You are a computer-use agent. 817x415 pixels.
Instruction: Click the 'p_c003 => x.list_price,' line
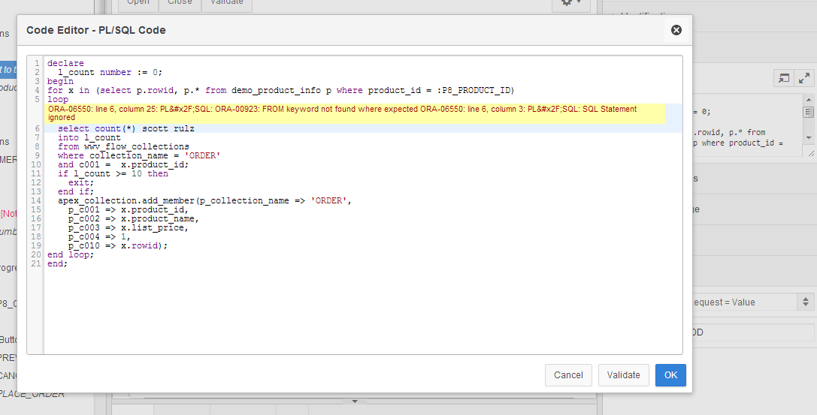[x=129, y=228]
